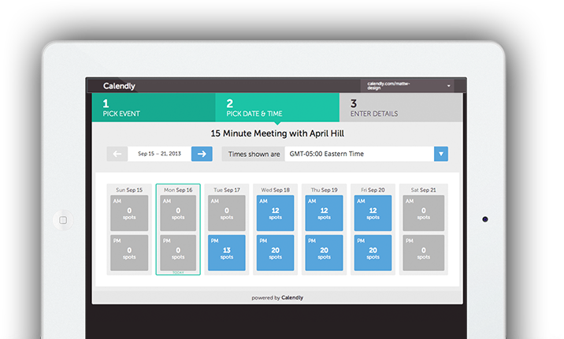Viewport: 564px width, 339px height.
Task: Click the Sun Sep 15 day header
Action: tap(129, 190)
